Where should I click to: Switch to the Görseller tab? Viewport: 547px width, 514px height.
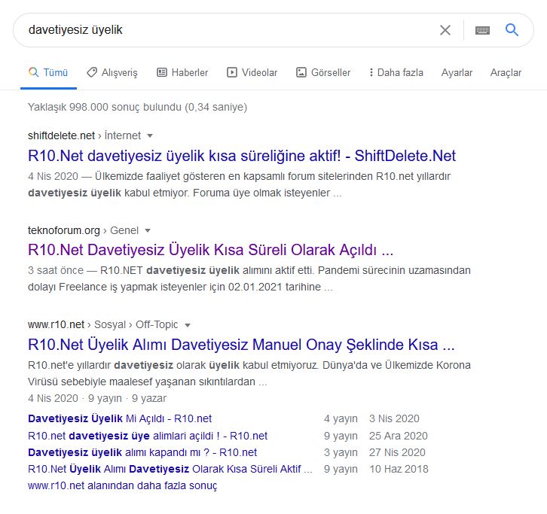[323, 72]
